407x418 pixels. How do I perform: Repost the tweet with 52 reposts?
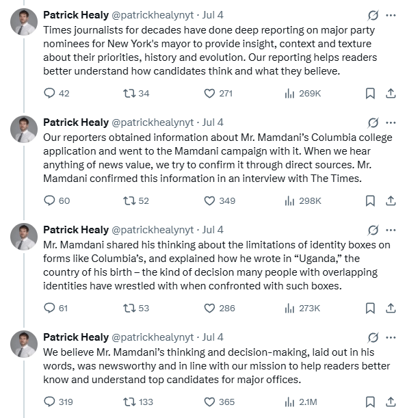(136, 201)
